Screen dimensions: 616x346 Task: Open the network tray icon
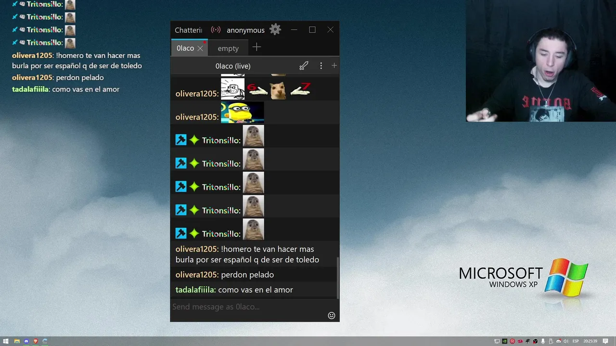[497, 341]
